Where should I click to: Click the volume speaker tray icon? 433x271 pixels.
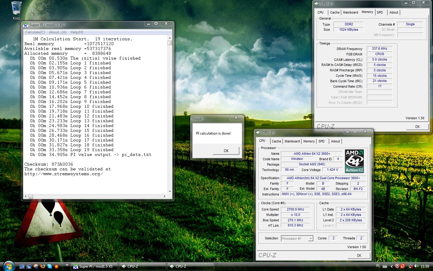point(416,266)
